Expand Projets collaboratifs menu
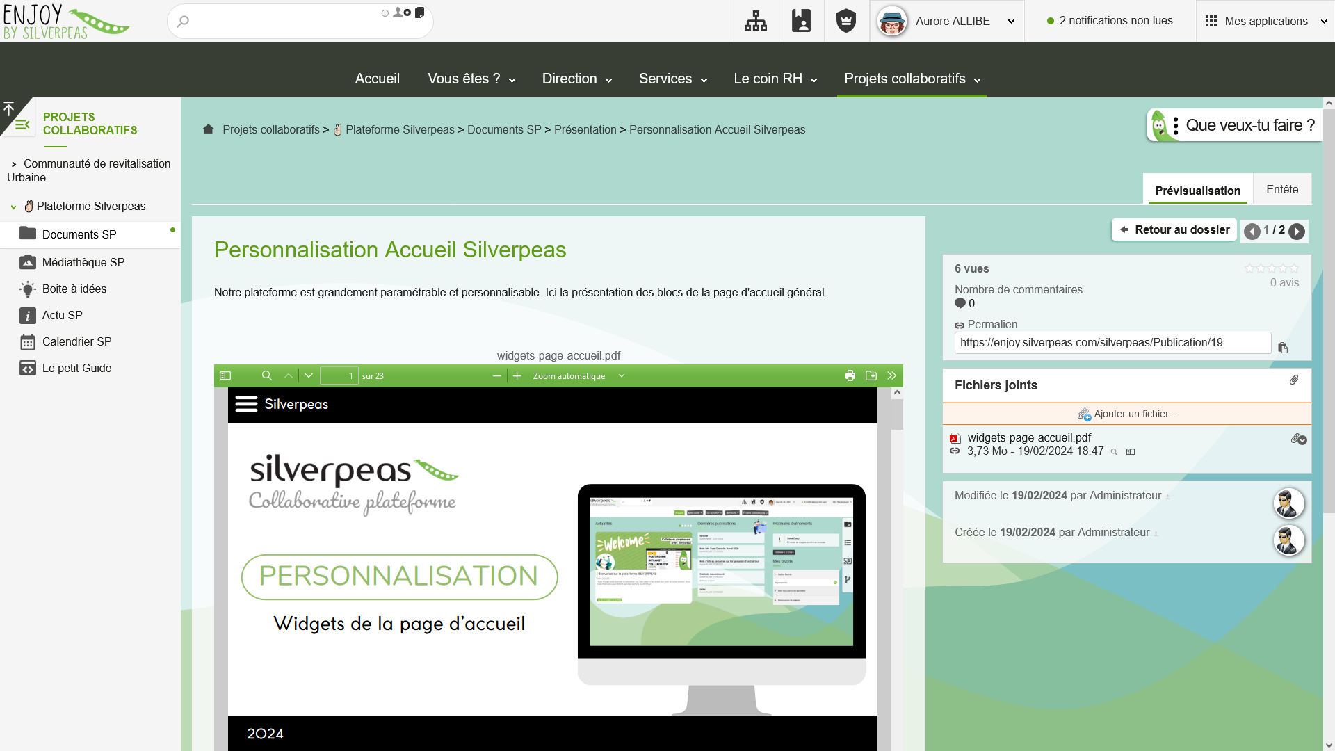 (x=912, y=79)
